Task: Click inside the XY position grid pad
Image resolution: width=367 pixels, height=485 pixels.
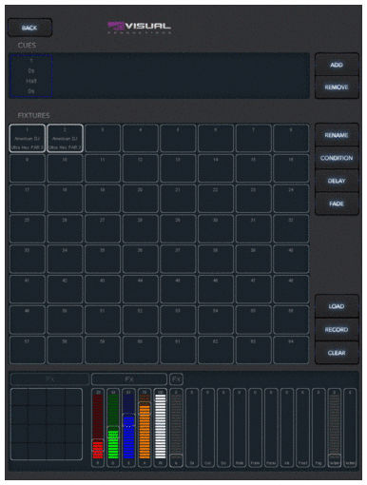Action: [47, 424]
